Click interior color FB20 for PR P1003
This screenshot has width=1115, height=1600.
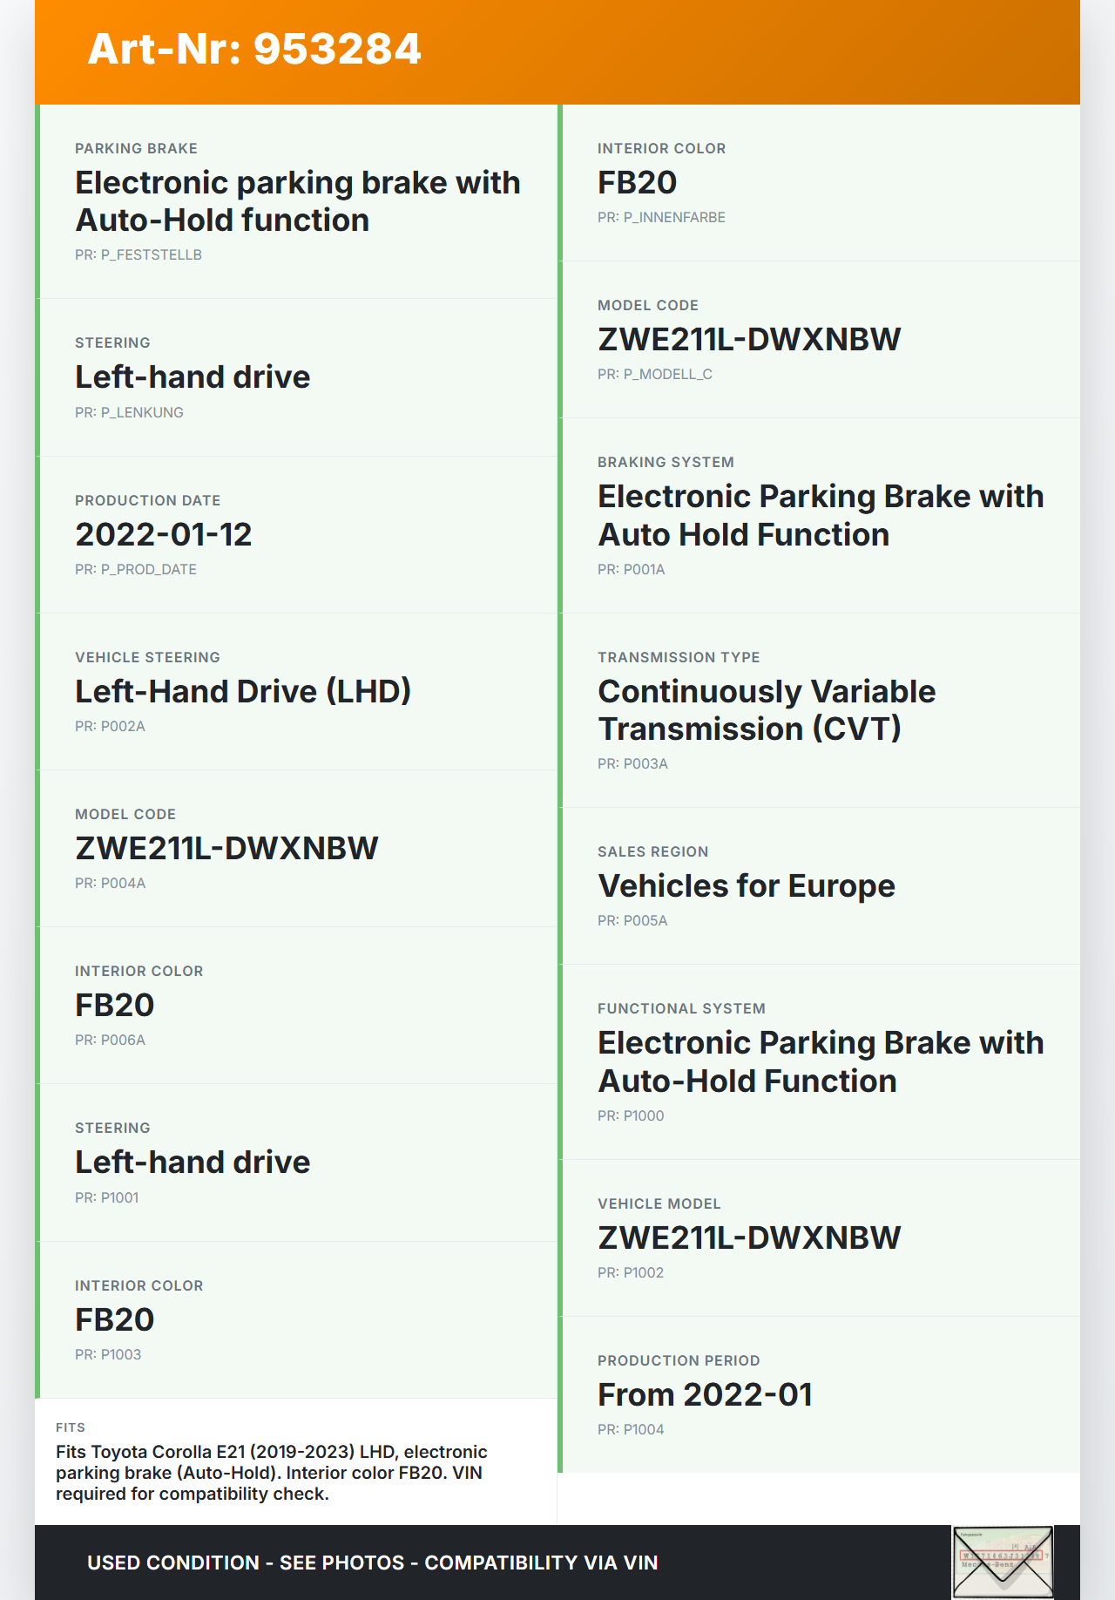(x=115, y=1319)
